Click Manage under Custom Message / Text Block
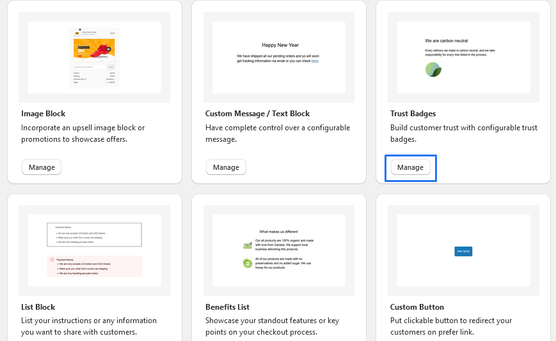556x341 pixels. point(226,167)
